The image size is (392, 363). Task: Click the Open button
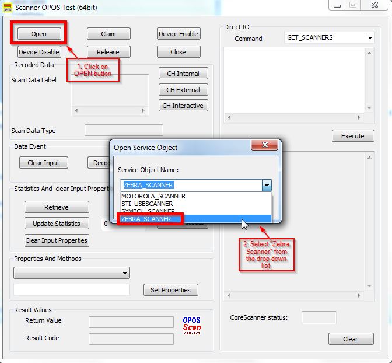pos(38,34)
